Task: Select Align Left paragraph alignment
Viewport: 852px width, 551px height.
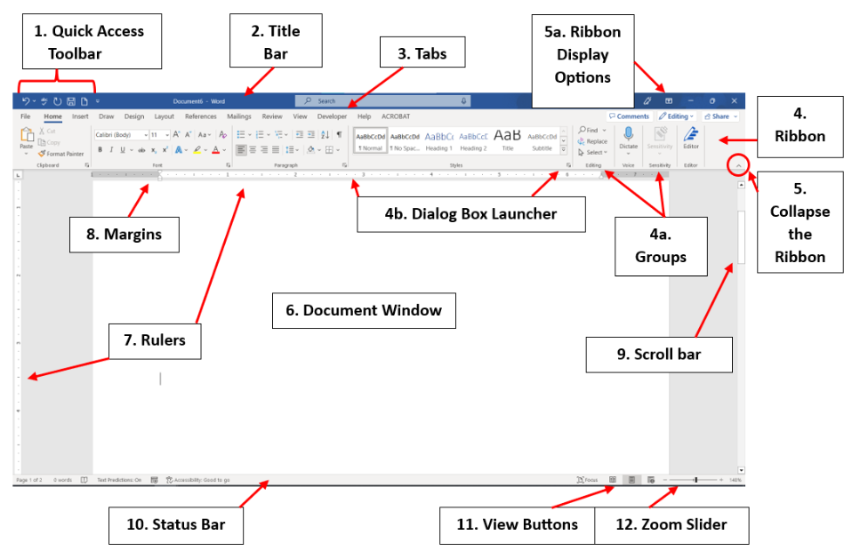Action: click(241, 150)
